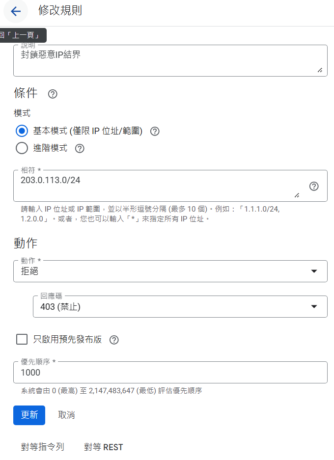
Task: Click help icon beside 進階模式 option
Action: [x=80, y=148]
